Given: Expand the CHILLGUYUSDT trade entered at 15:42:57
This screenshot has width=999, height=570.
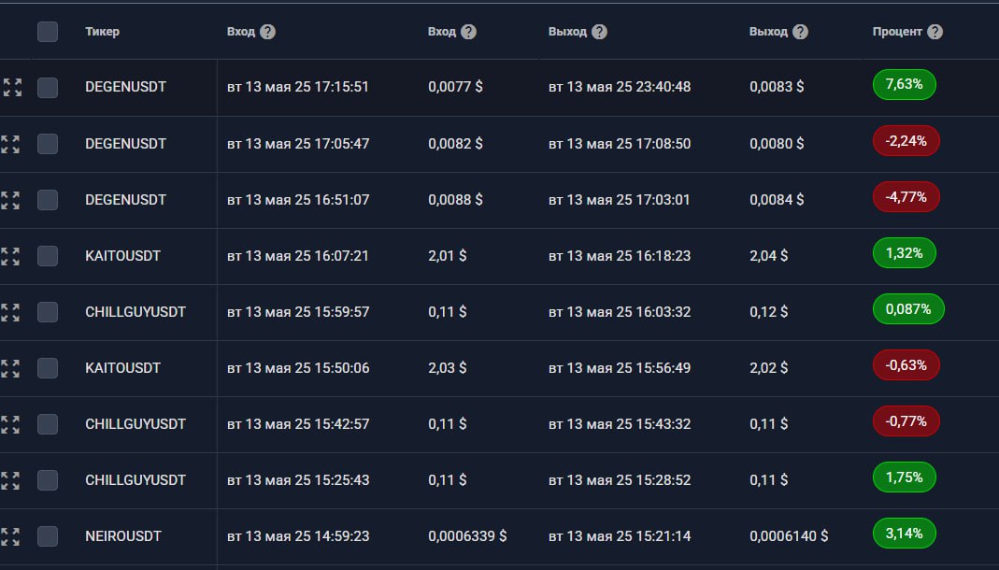Looking at the screenshot, I should (10, 424).
